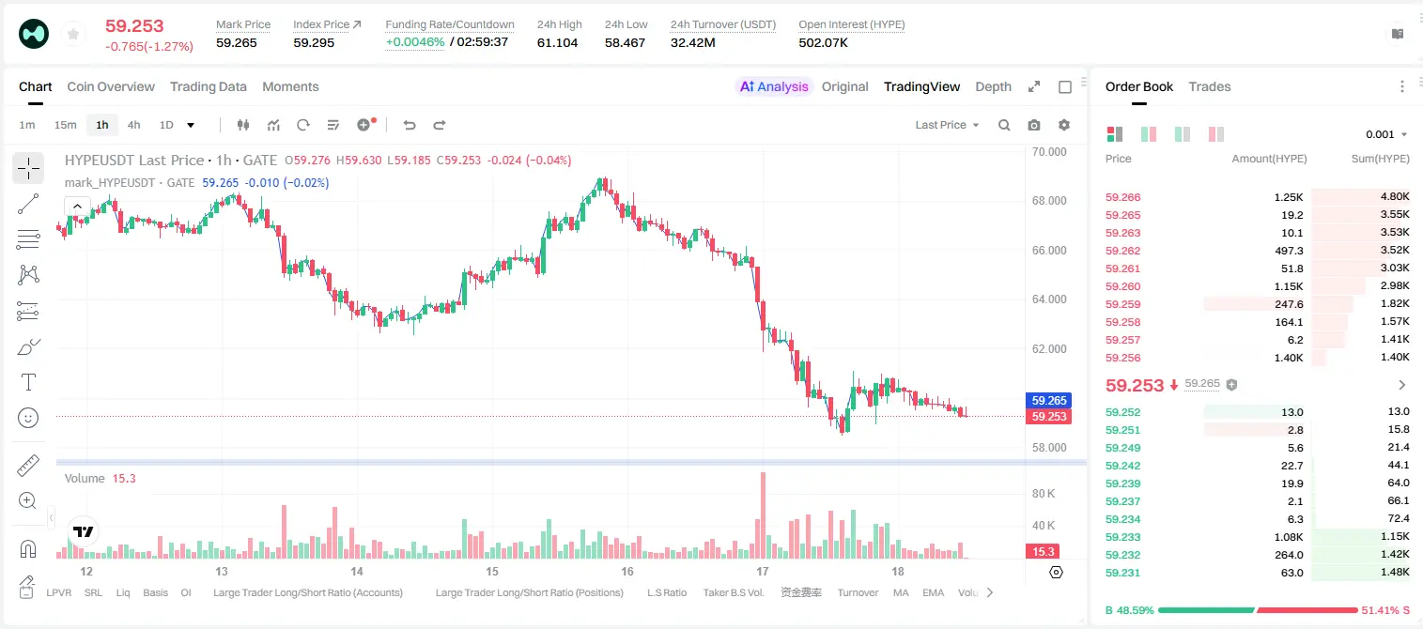This screenshot has width=1423, height=629.
Task: Take a chart snapshot with camera icon
Action: [x=1034, y=125]
